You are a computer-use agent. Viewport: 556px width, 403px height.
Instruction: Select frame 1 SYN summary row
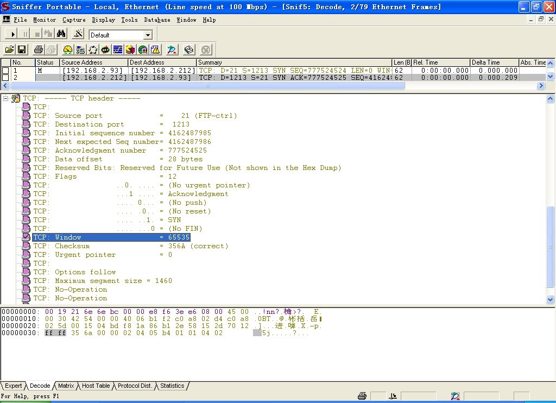point(294,71)
